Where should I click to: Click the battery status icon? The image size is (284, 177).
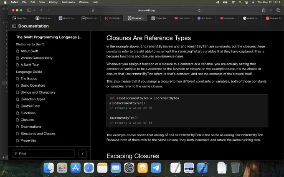pos(225,2)
